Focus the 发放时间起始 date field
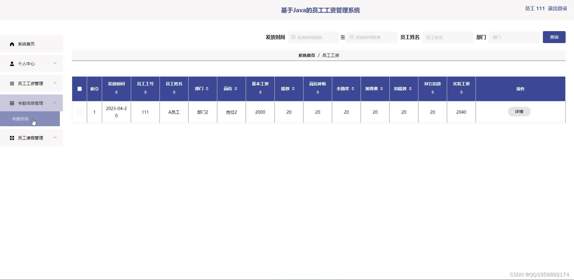Screen dimensions: 574x280 coord(313,37)
